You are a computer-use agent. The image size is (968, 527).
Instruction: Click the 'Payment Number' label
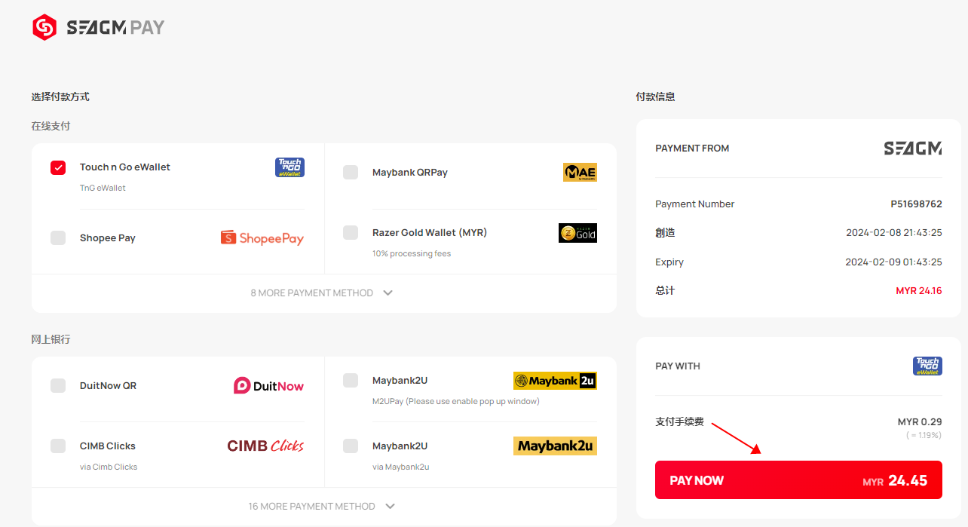coord(694,204)
